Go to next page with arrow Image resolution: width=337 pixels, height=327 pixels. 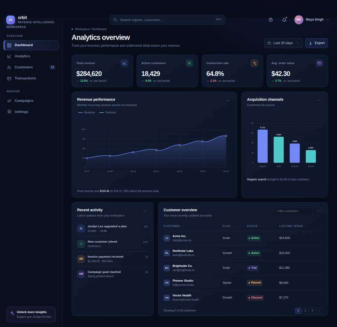[319, 311]
